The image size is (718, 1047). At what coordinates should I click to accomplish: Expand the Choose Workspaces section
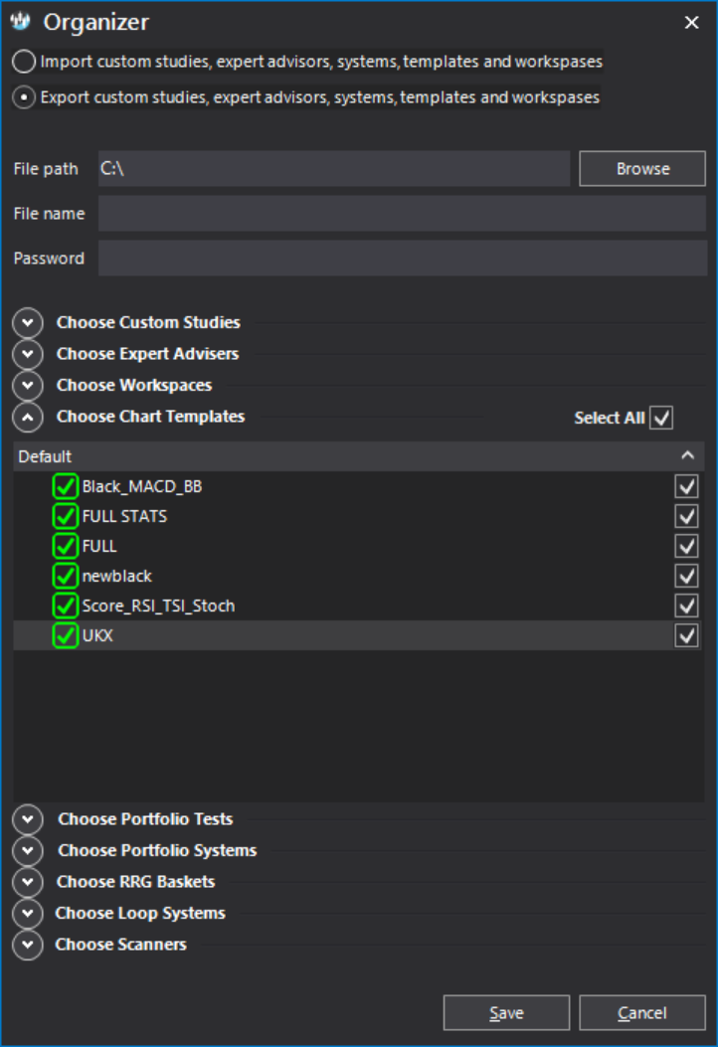pos(29,386)
